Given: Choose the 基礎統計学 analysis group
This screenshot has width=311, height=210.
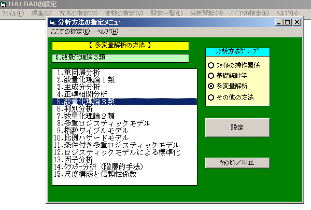Looking at the screenshot, I should pos(210,76).
